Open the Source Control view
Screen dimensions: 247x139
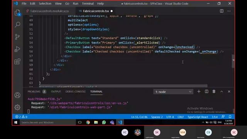point(17,37)
